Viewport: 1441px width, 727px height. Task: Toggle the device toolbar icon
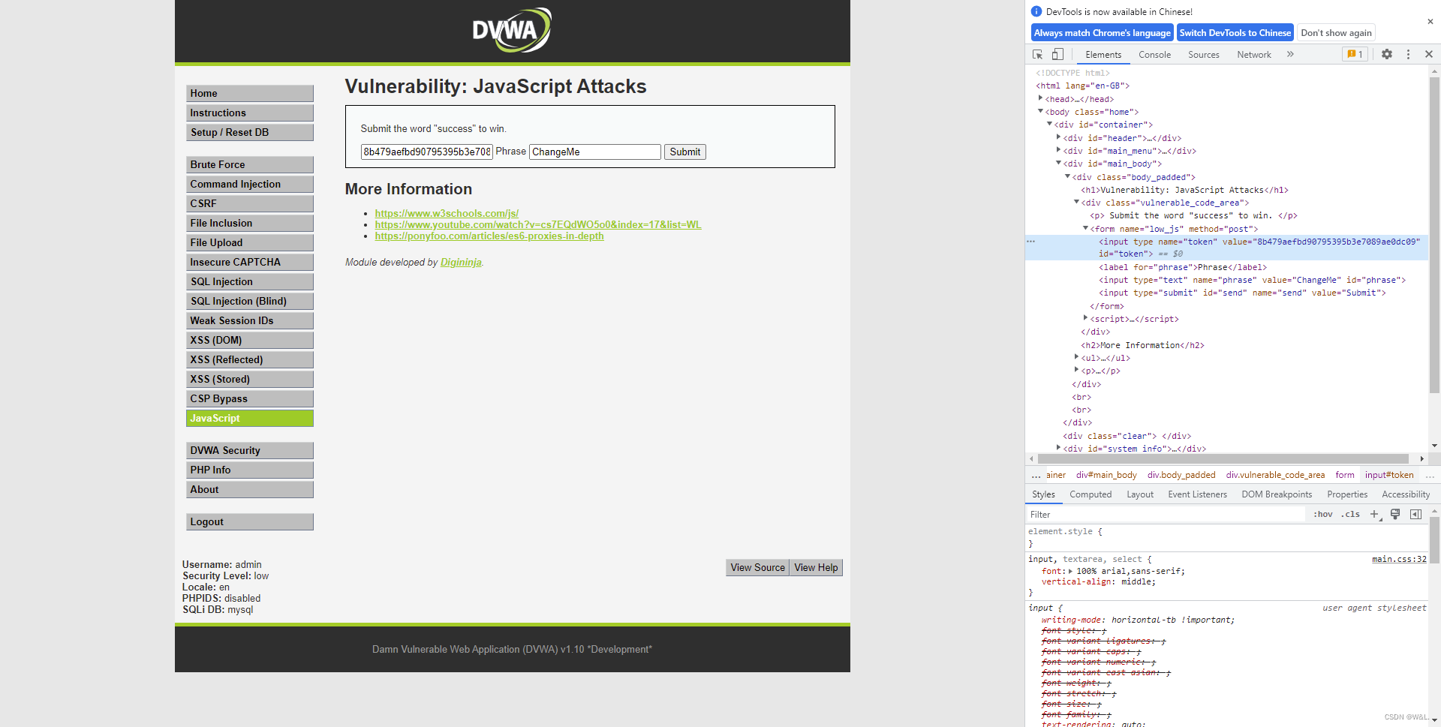coord(1057,55)
